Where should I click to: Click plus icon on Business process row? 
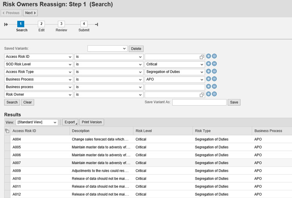tap(209, 86)
